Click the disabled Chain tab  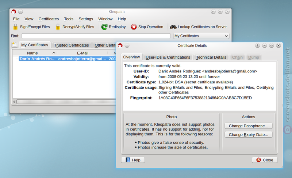(237, 57)
